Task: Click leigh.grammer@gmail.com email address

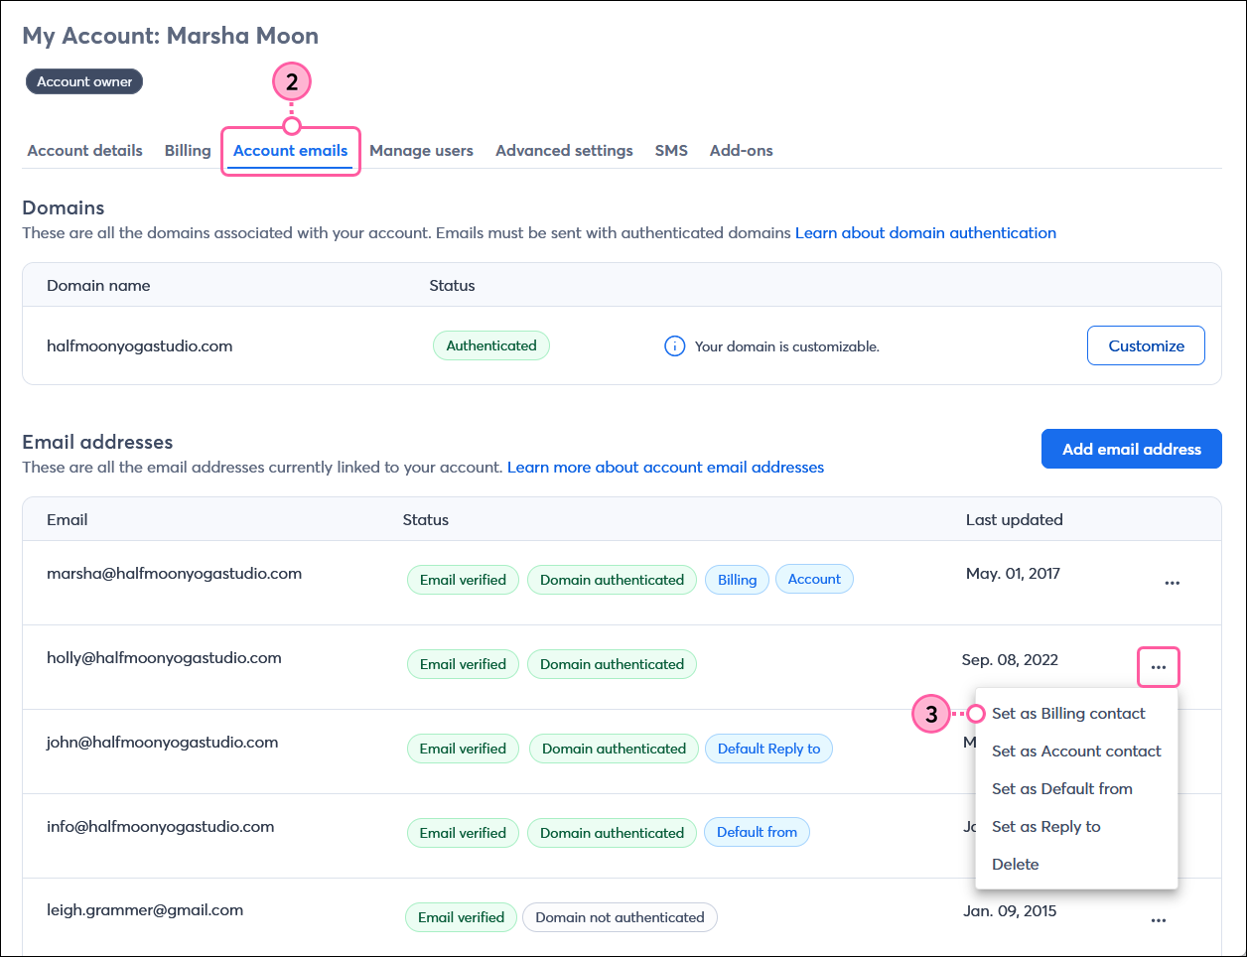Action: coord(145,910)
